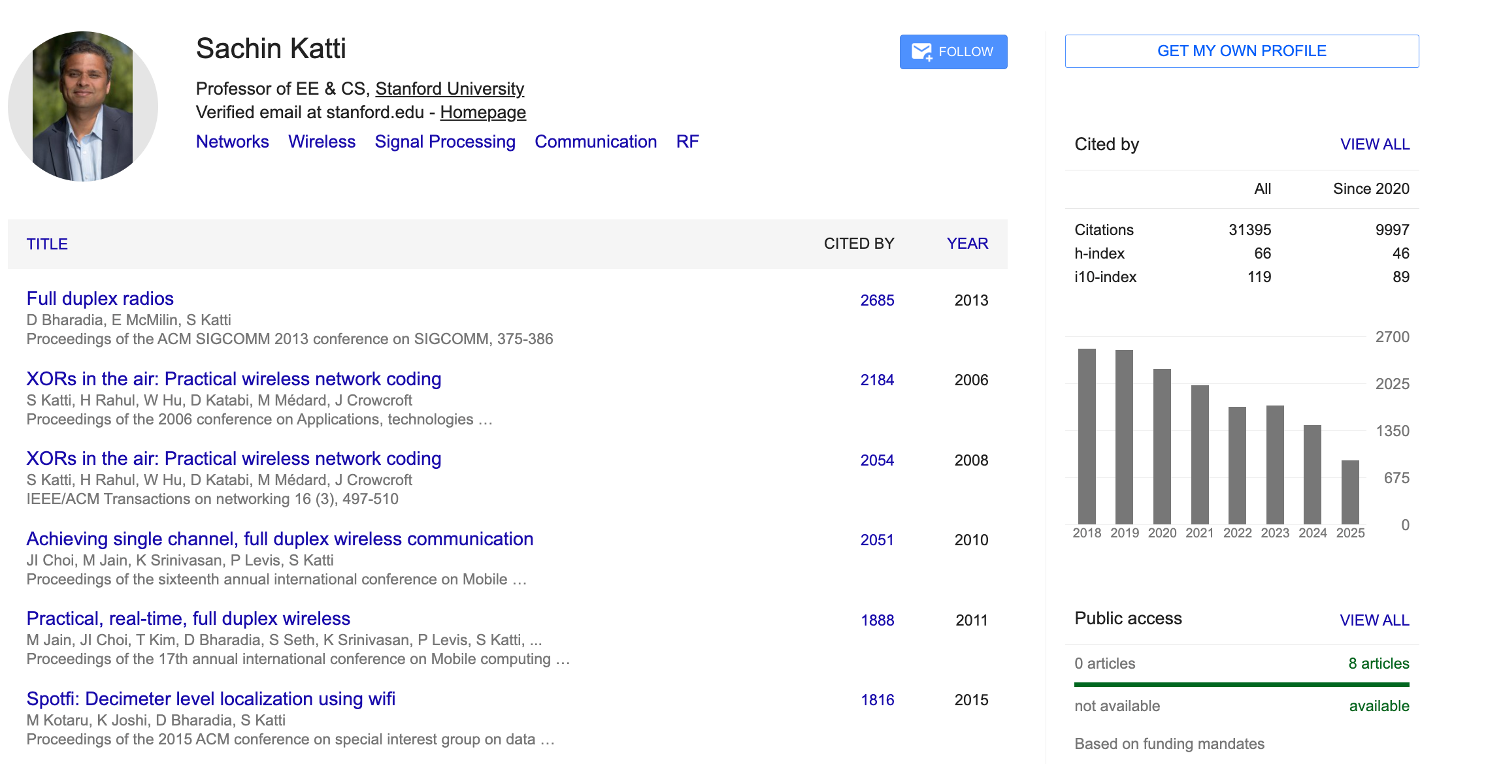The image size is (1486, 764).
Task: Open the RF interest tag
Action: [687, 142]
